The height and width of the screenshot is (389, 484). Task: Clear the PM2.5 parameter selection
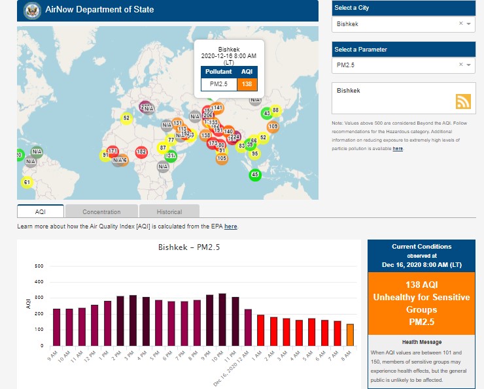coord(460,65)
